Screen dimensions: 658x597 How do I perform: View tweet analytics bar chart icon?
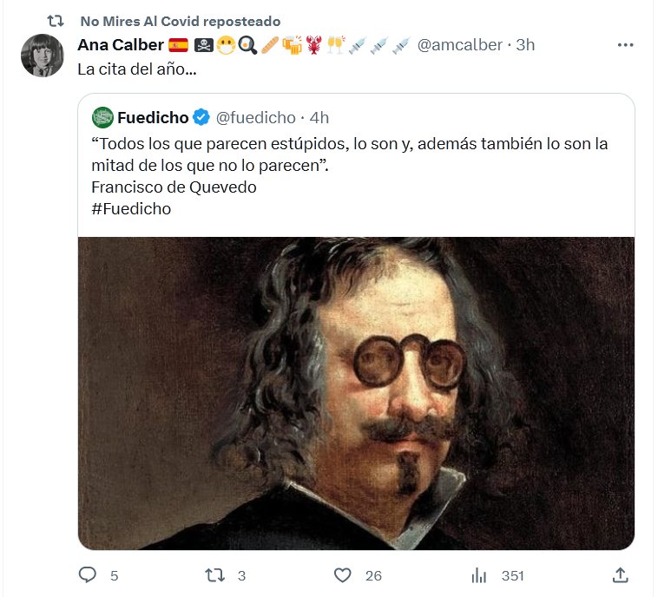(x=478, y=574)
